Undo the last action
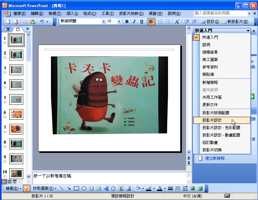The height and width of the screenshot is (200, 258). tap(42, 22)
